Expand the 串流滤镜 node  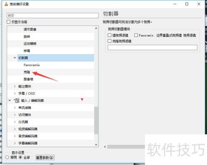[15, 107]
